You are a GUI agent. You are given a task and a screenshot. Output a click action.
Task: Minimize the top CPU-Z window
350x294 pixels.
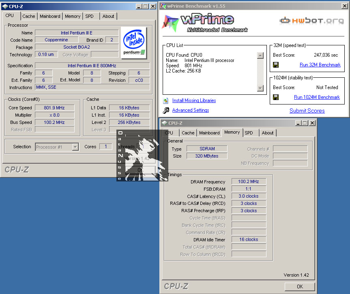click(x=139, y=6)
